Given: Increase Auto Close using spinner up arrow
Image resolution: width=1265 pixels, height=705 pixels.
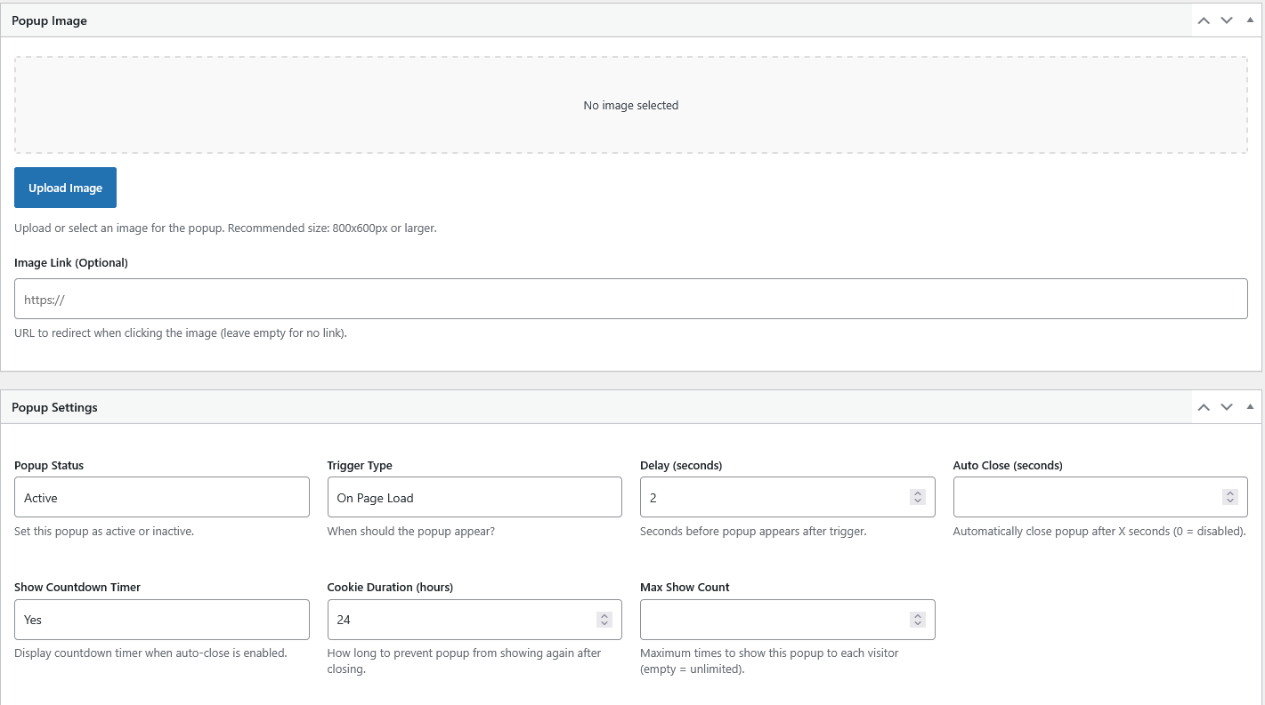Looking at the screenshot, I should [1230, 493].
